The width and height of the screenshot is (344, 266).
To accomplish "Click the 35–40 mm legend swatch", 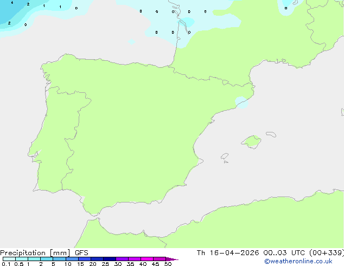I will (x=135, y=259).
